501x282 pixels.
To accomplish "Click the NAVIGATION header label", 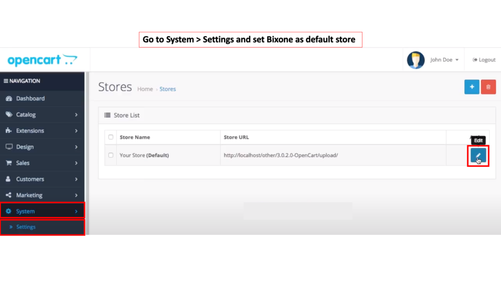I will [x=24, y=81].
